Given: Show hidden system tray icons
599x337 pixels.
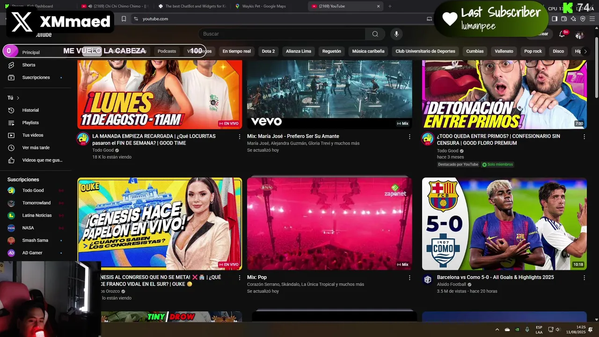Looking at the screenshot, I should [x=497, y=330].
